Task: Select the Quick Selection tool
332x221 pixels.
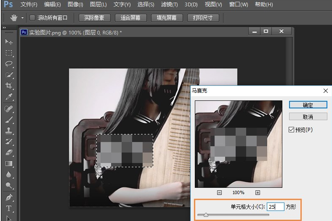Action: click(x=9, y=75)
